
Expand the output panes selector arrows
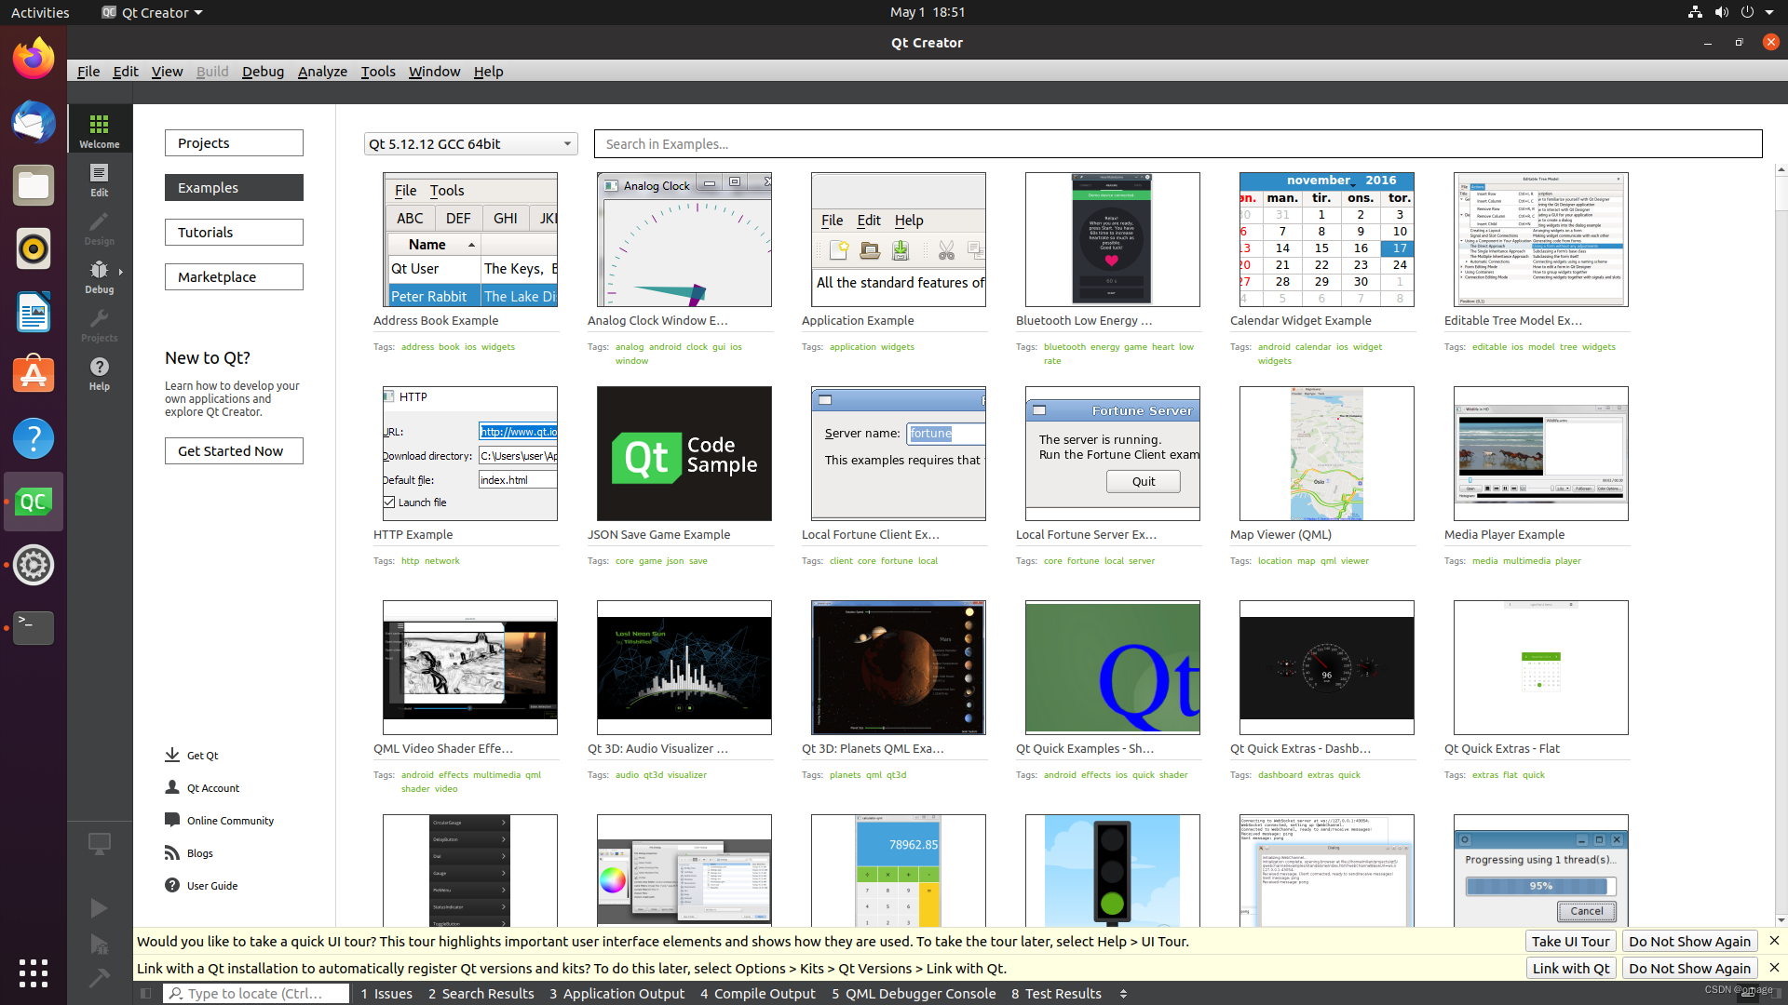pyautogui.click(x=1123, y=994)
